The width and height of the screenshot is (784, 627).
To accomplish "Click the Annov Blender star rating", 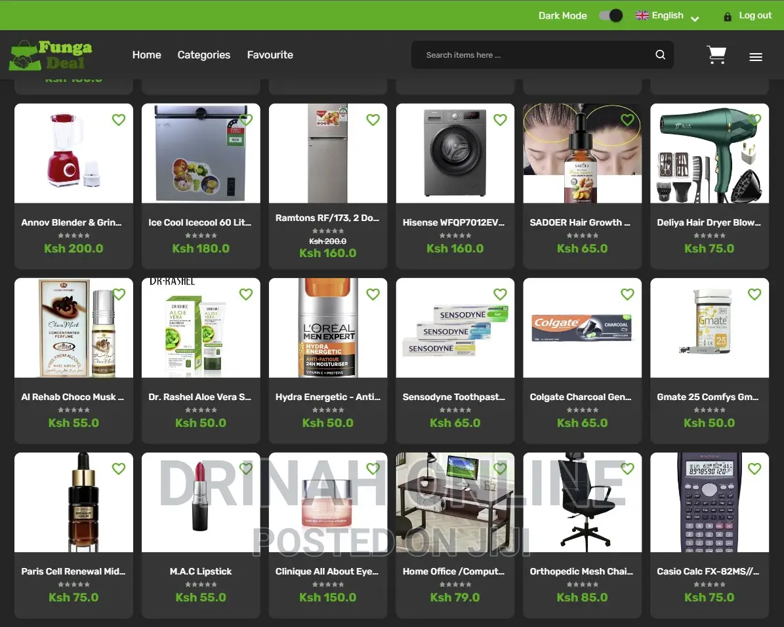I will (73, 235).
